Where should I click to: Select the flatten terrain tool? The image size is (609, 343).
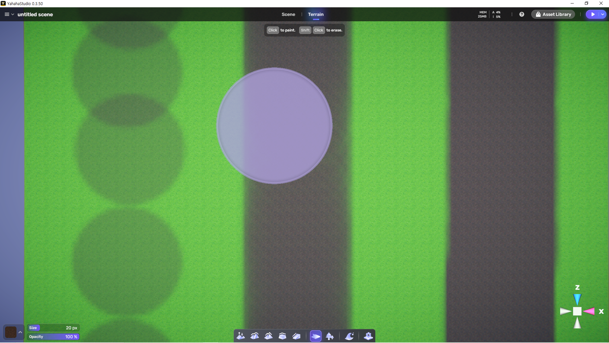(x=282, y=336)
